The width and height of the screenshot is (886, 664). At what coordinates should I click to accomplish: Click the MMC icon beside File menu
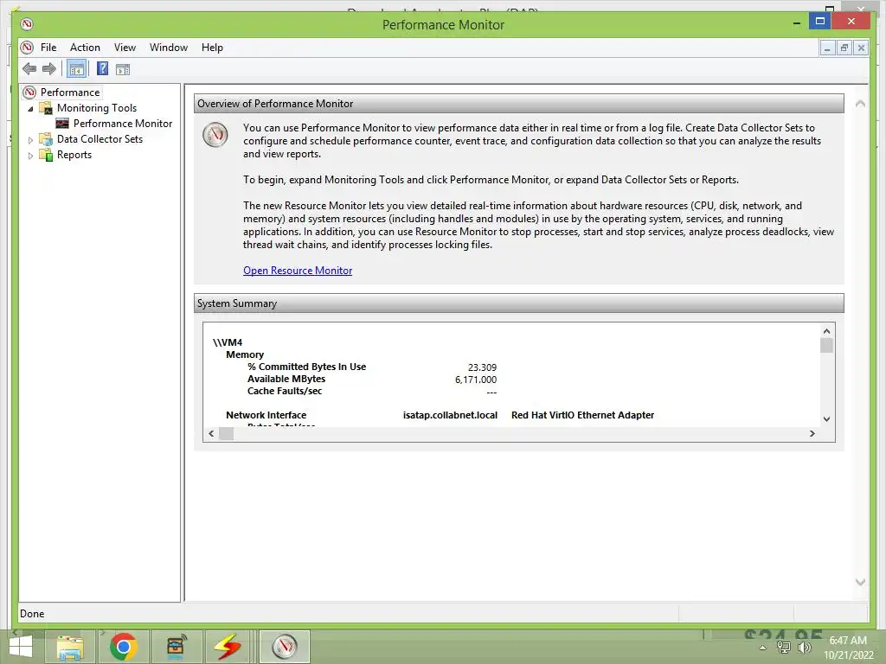point(27,48)
